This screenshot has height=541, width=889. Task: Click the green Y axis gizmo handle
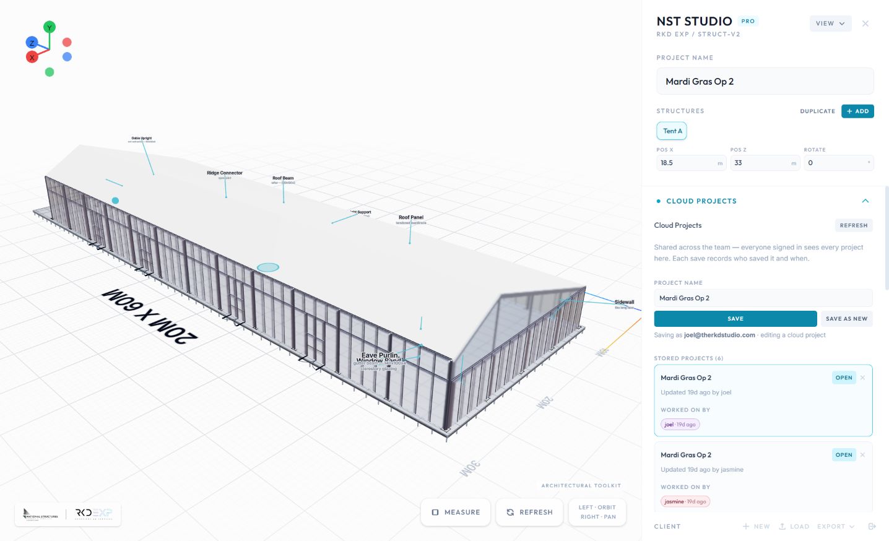pos(50,27)
